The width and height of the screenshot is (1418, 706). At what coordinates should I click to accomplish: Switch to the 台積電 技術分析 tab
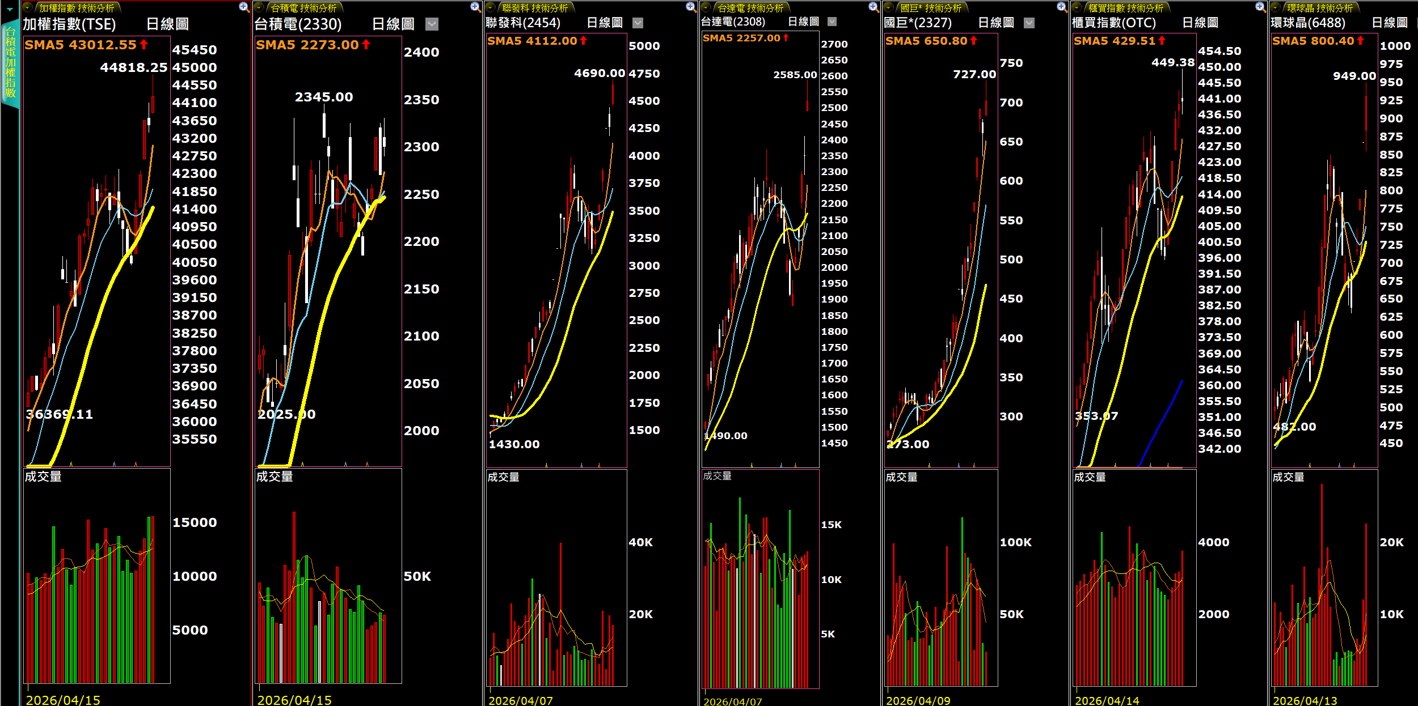pos(304,8)
